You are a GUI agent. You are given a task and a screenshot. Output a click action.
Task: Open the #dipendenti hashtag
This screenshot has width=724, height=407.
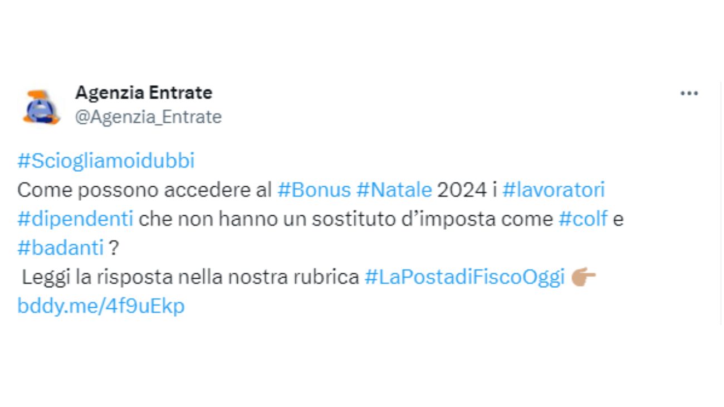75,219
